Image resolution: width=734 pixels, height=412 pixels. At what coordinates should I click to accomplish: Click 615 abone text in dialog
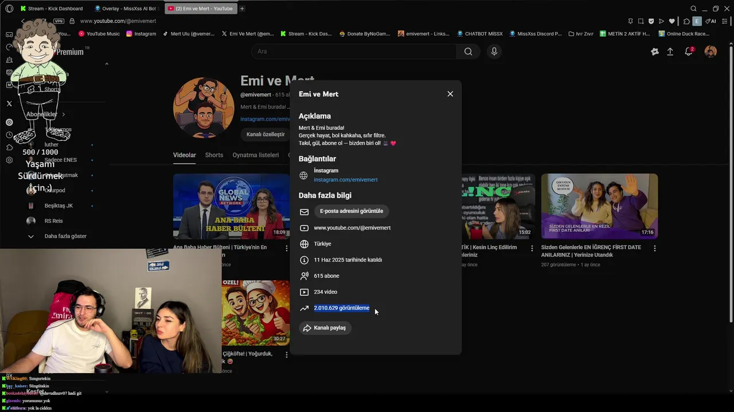click(x=326, y=276)
